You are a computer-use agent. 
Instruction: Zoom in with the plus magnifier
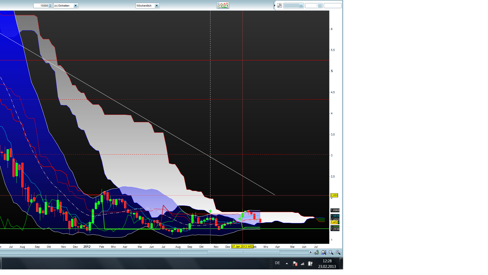(338, 252)
